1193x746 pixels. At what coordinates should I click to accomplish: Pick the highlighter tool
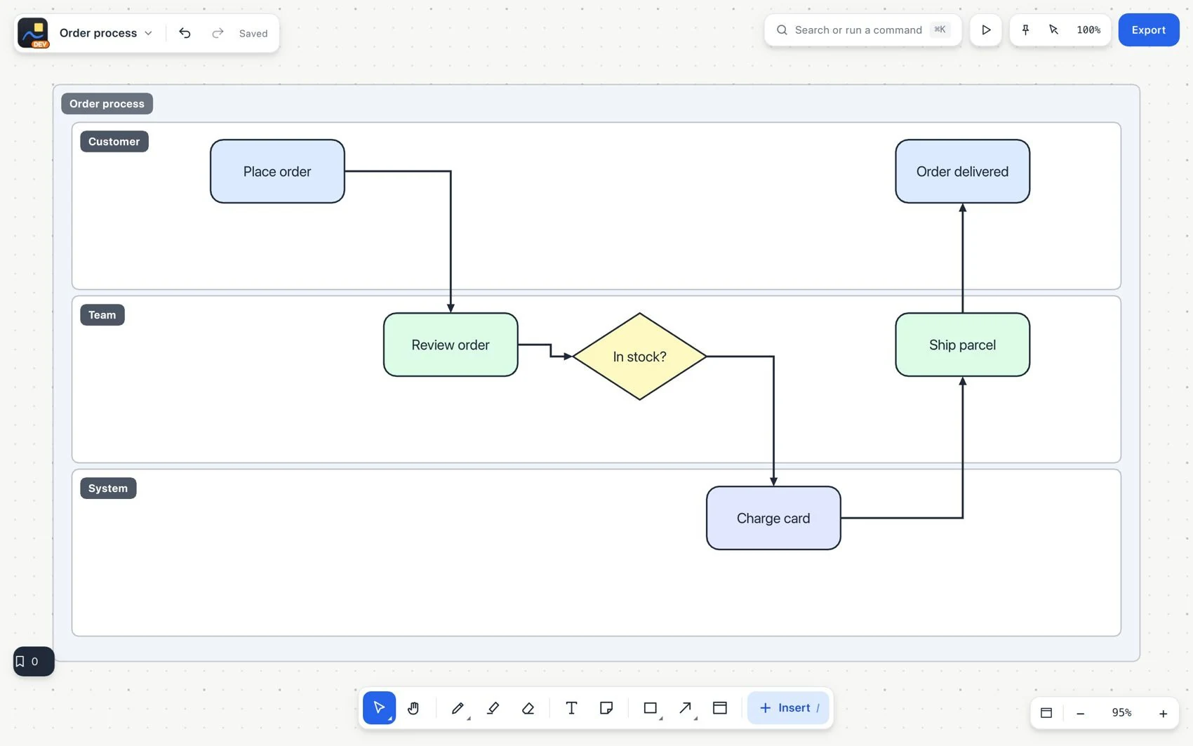point(493,707)
